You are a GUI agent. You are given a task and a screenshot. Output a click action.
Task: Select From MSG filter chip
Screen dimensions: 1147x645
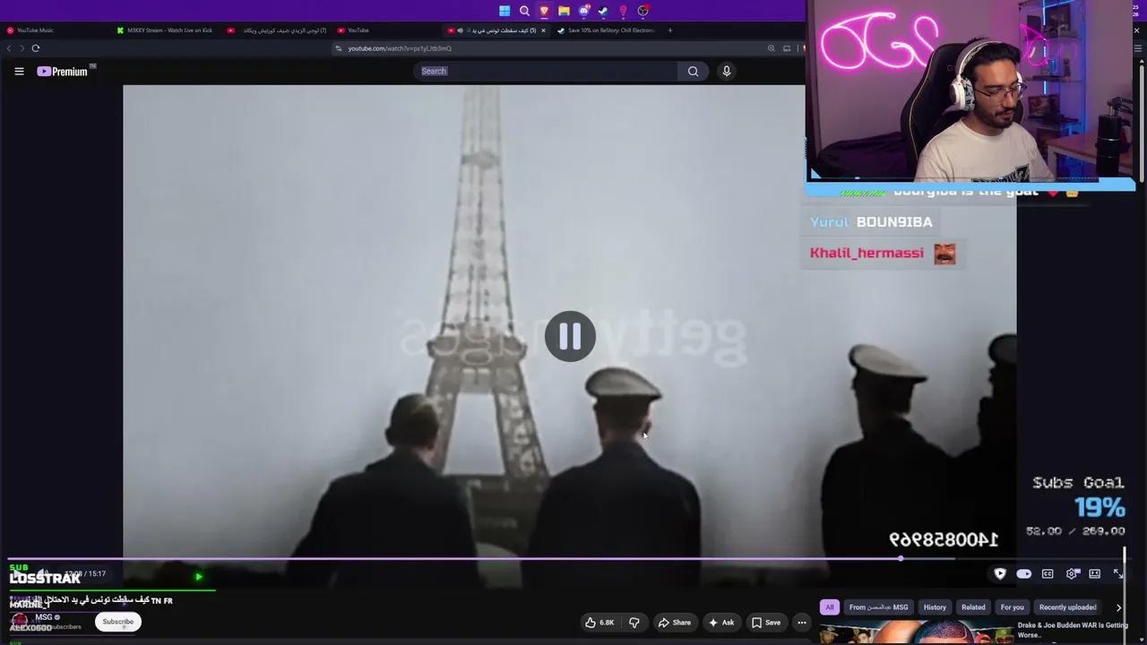[x=879, y=607]
